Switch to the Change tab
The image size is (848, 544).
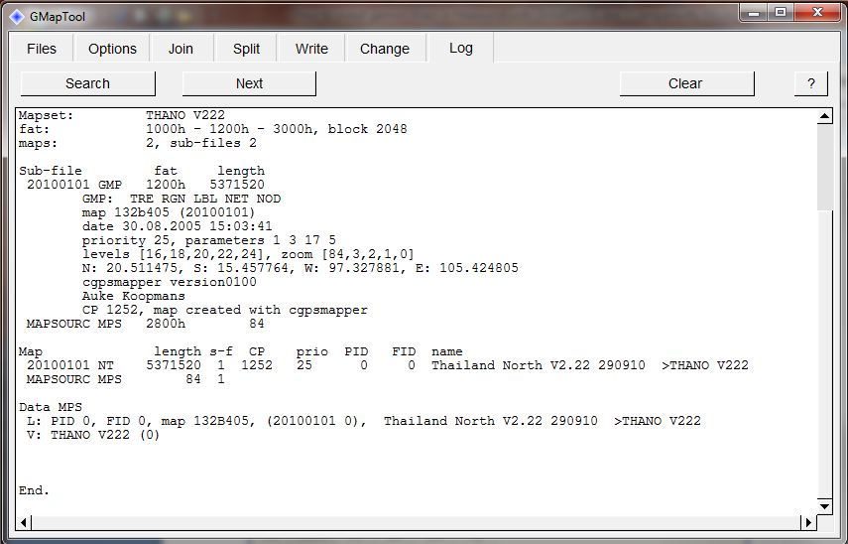[x=385, y=49]
